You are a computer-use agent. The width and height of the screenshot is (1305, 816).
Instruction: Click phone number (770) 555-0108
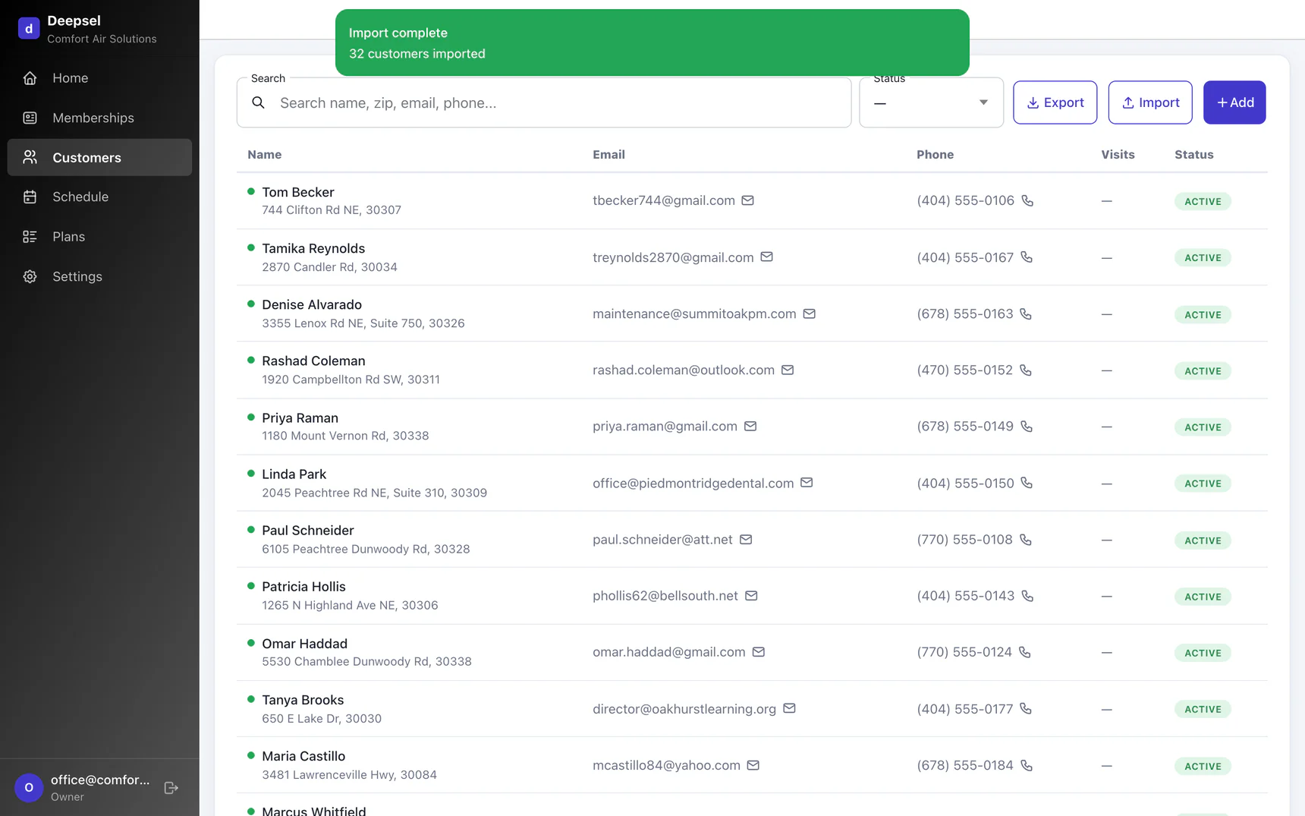click(964, 540)
